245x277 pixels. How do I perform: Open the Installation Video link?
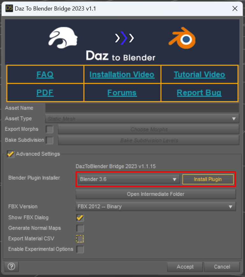pos(122,75)
